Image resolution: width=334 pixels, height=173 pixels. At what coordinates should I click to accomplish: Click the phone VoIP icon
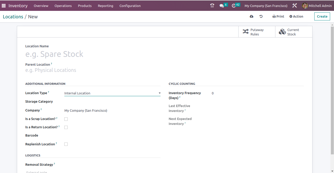click(x=212, y=6)
